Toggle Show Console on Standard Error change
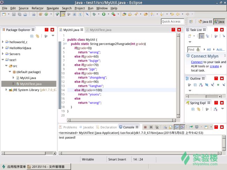Image resolution: width=227 pixels, height=170 pixels. 183,127
